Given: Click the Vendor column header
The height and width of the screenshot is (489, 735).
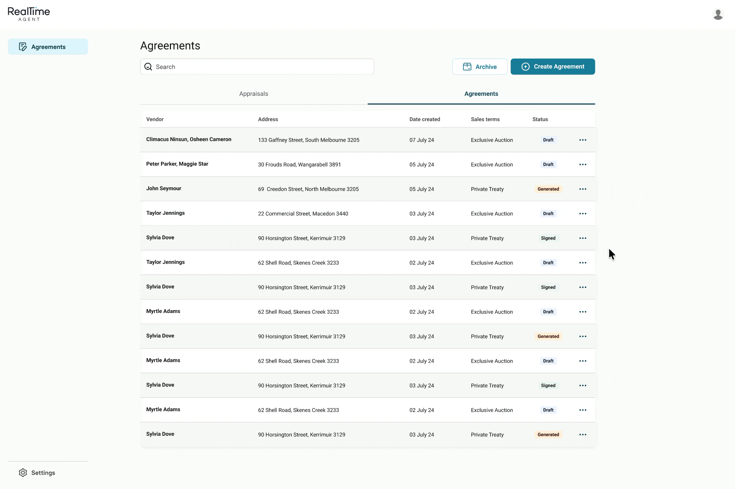Looking at the screenshot, I should click(155, 119).
